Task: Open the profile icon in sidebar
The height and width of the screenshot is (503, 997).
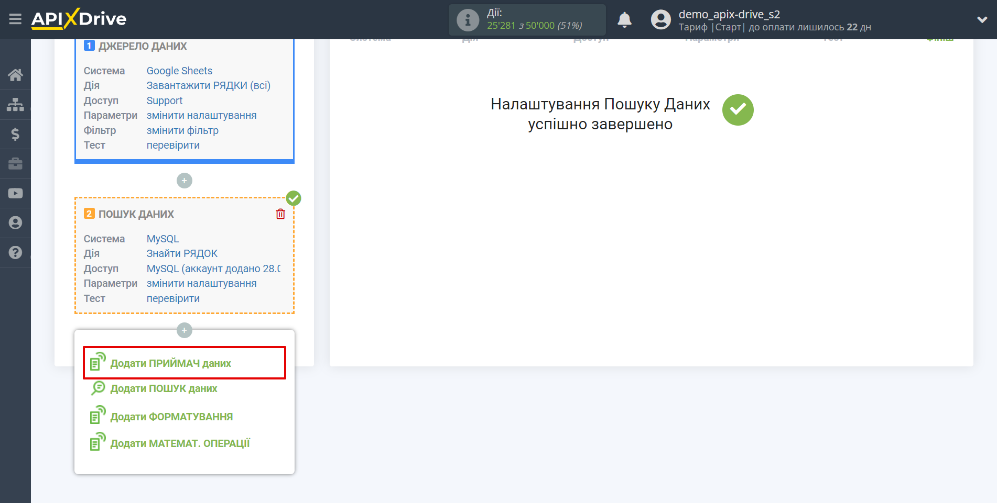Action: (x=15, y=222)
